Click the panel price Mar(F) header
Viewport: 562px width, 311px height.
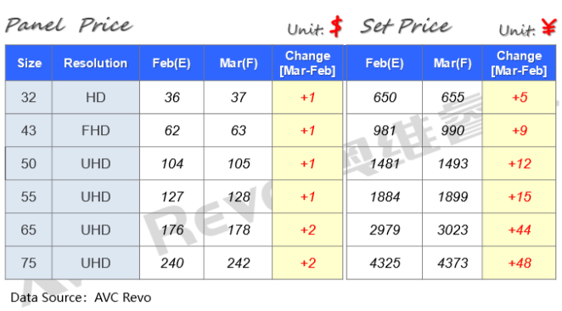point(239,63)
